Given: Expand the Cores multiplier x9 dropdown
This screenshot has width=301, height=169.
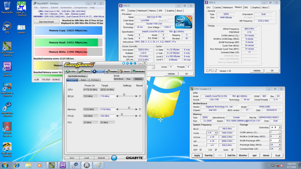Looking at the screenshot, I should (x=216, y=133).
